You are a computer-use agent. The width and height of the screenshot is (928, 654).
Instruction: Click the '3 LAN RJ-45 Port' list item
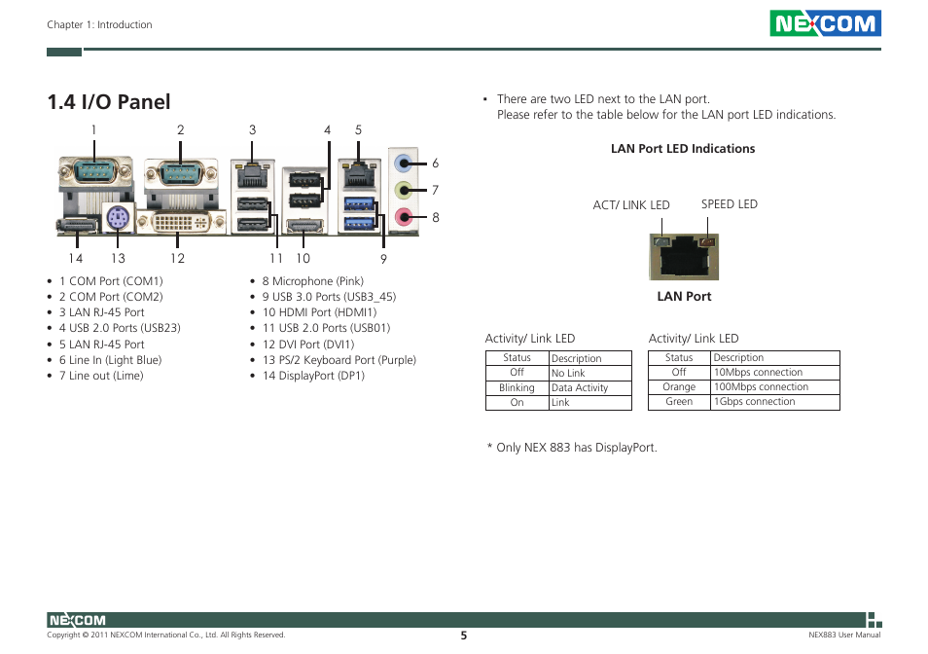click(102, 312)
